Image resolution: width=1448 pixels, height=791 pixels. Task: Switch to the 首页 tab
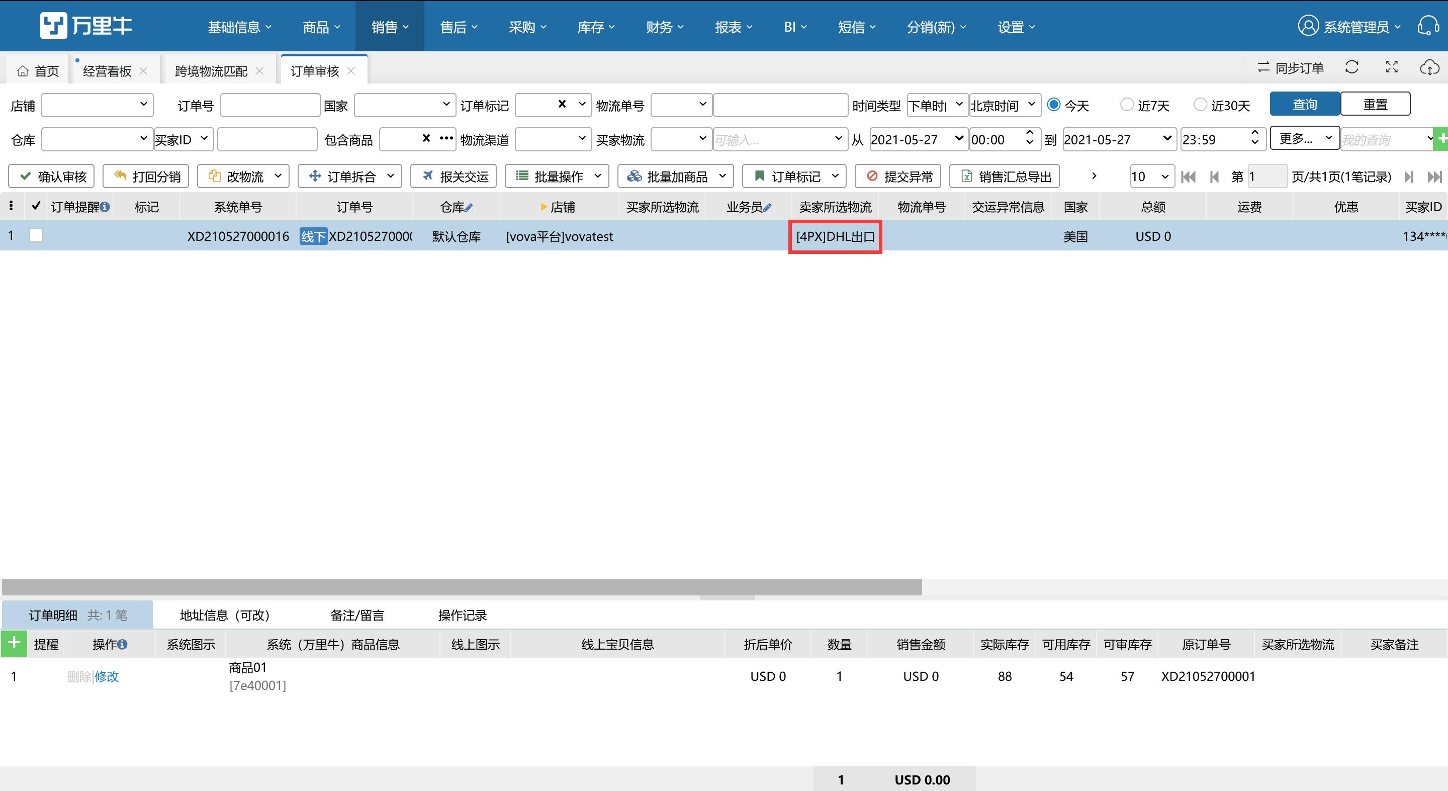[38, 71]
